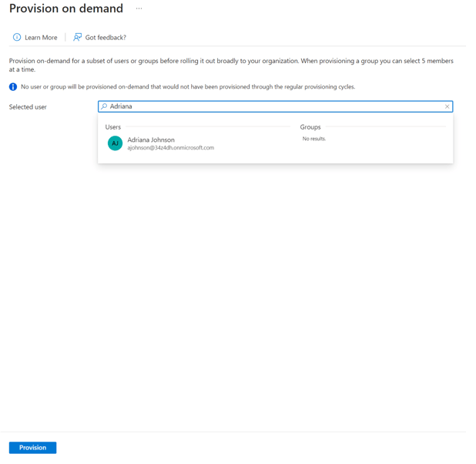Open the ellipsis more options menu
Screen dimensions: 476x464
139,8
